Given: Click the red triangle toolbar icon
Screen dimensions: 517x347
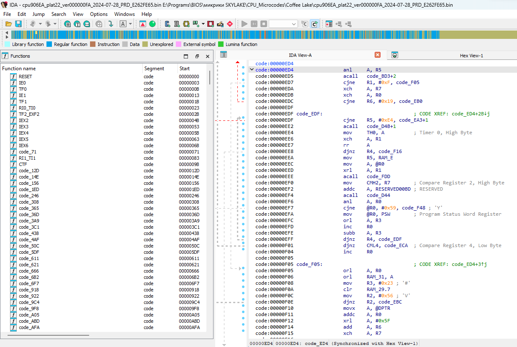Looking at the screenshot, I should (143, 24).
